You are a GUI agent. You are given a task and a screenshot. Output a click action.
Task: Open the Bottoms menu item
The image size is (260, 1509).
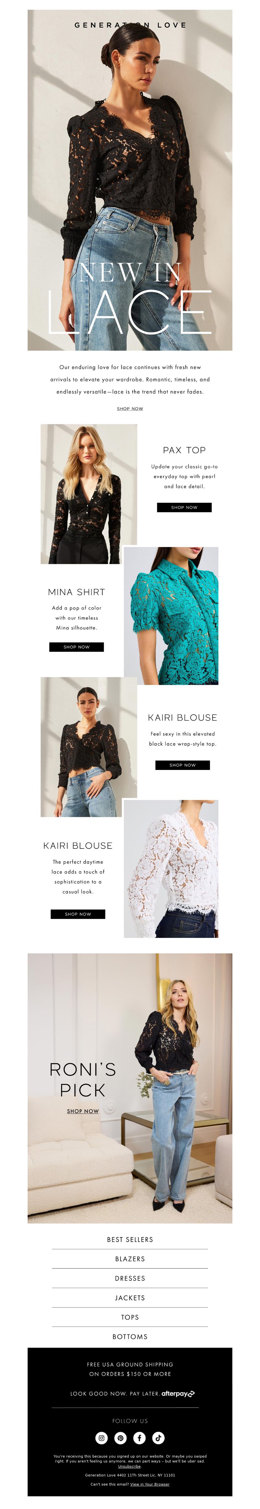(130, 1337)
